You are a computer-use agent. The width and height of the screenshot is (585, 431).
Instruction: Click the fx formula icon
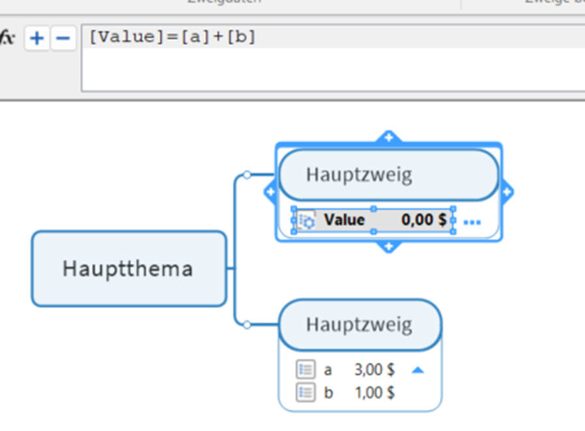click(8, 38)
